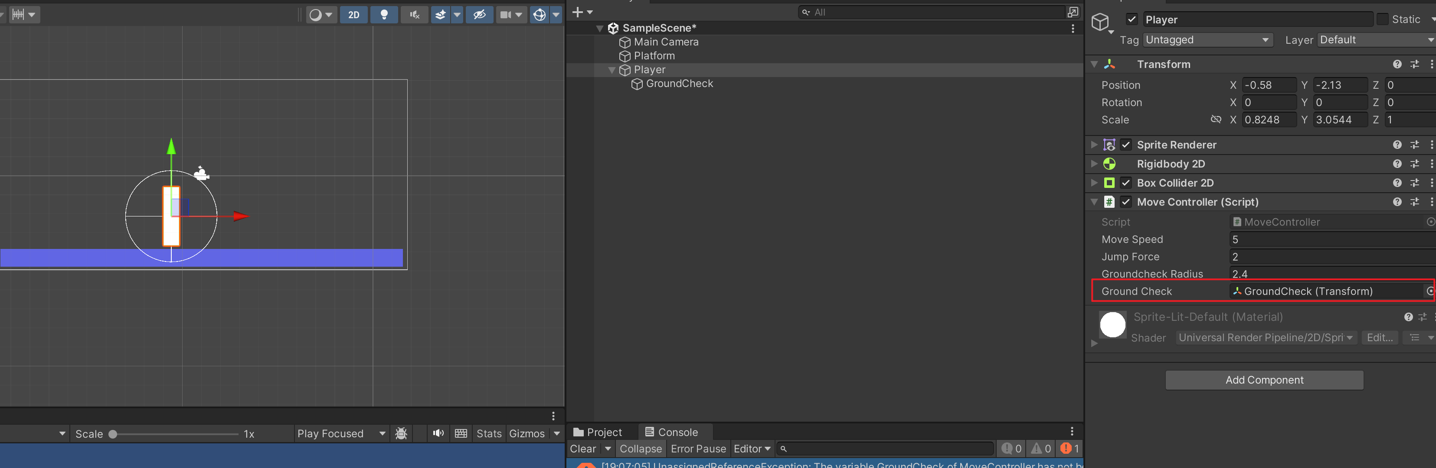Toggle Player active checkbox in Inspector
The height and width of the screenshot is (468, 1436).
pyautogui.click(x=1132, y=19)
